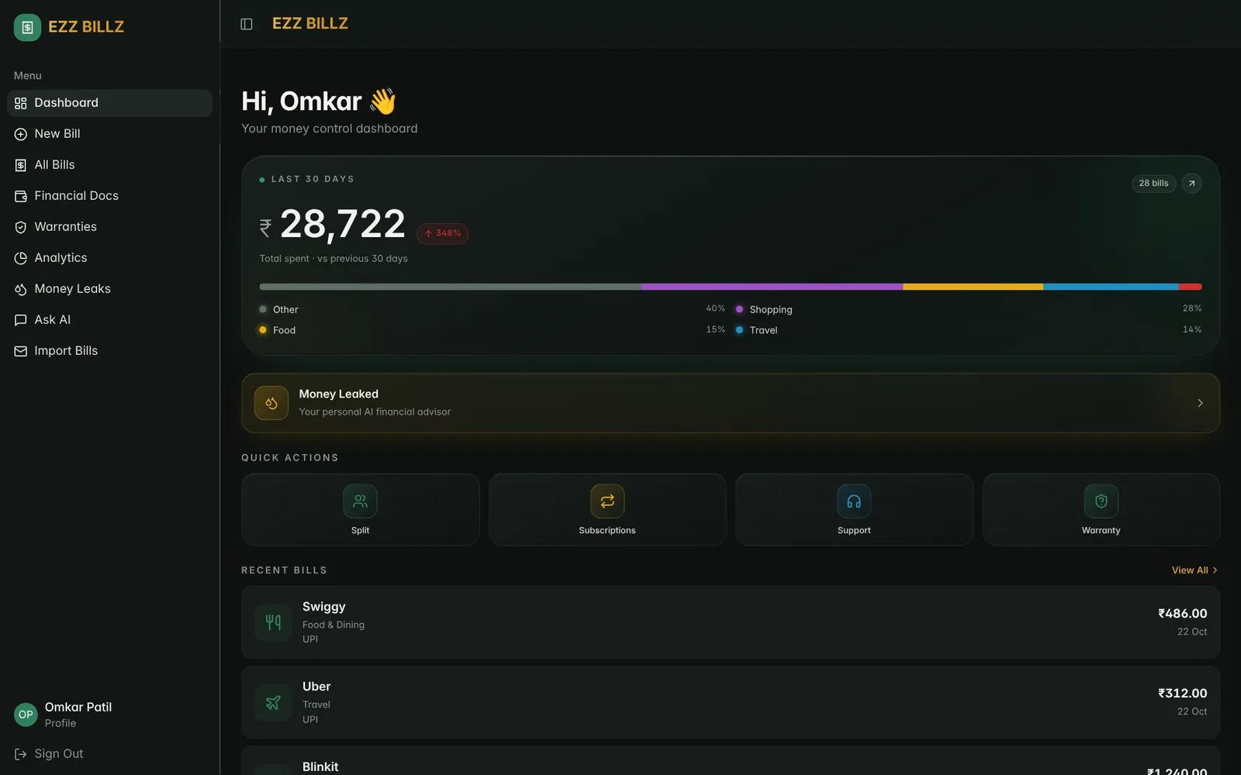Screen dimensions: 1241x775
Task: Click the Swiggy food icon
Action: [x=273, y=622]
